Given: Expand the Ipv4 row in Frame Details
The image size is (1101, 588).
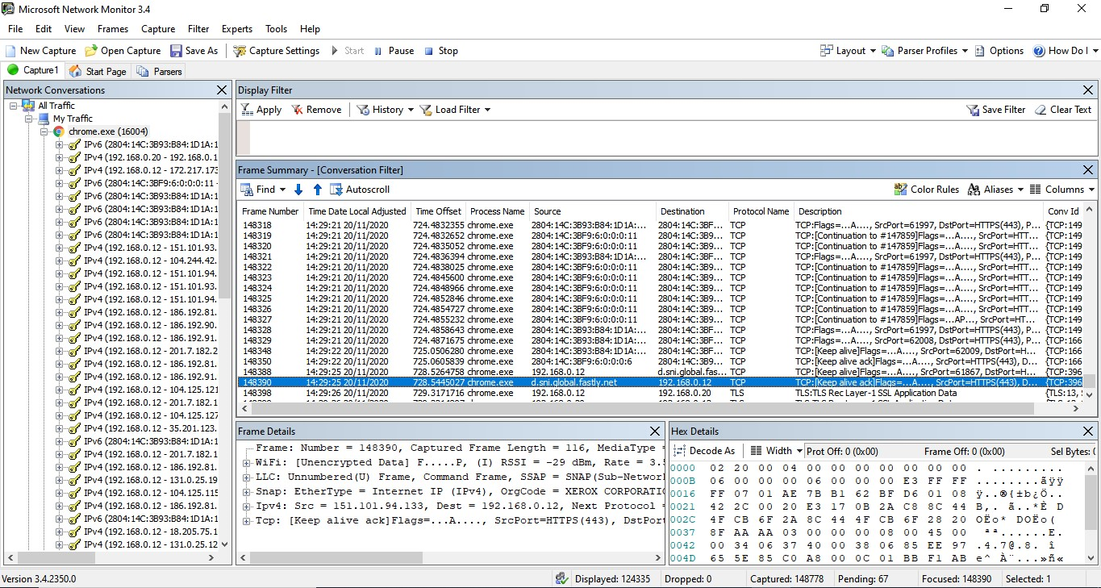Looking at the screenshot, I should [x=247, y=507].
